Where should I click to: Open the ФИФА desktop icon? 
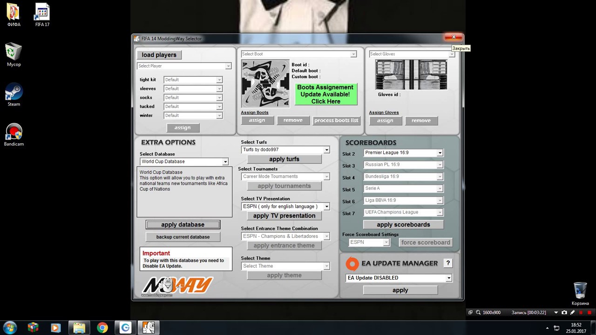click(14, 15)
